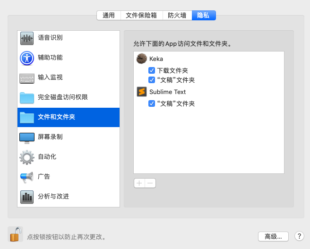Click the Keka app icon
Screen dimensions: 310x249
tap(142, 59)
